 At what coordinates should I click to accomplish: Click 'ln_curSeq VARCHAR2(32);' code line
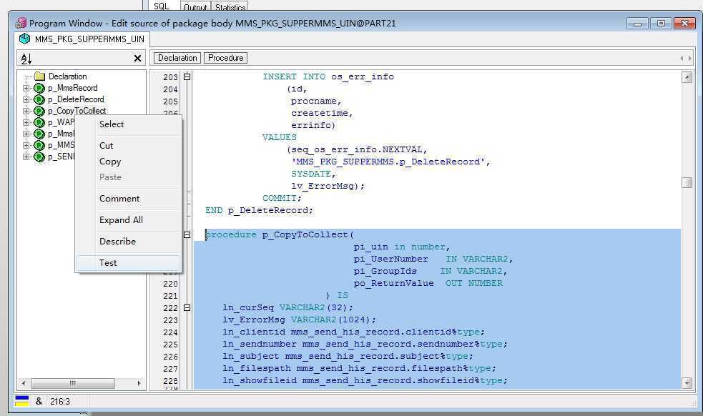point(288,307)
